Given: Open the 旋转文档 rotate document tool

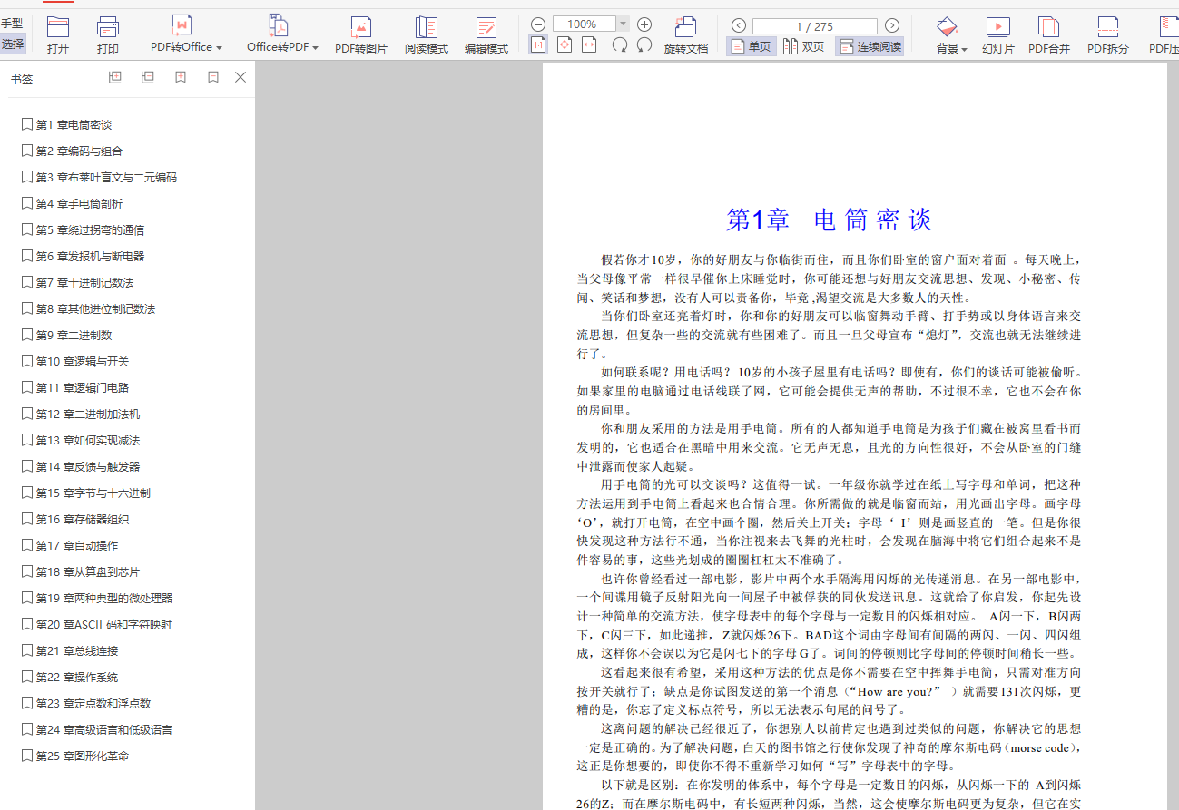Looking at the screenshot, I should coord(686,35).
